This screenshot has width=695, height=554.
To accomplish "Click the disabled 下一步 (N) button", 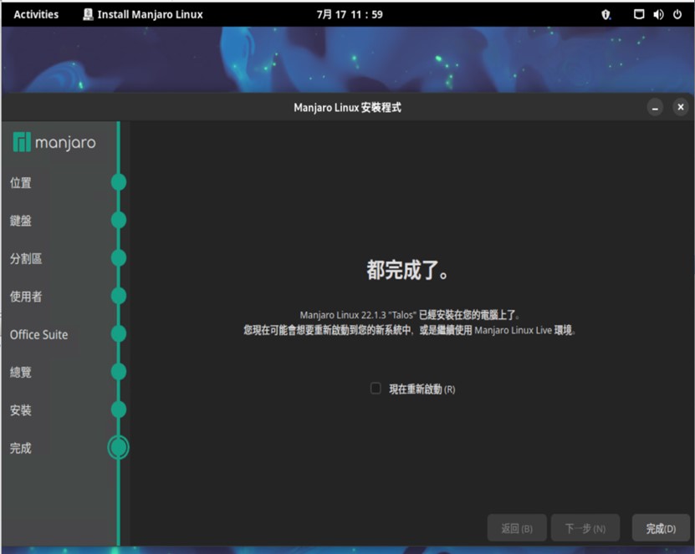I will (585, 528).
